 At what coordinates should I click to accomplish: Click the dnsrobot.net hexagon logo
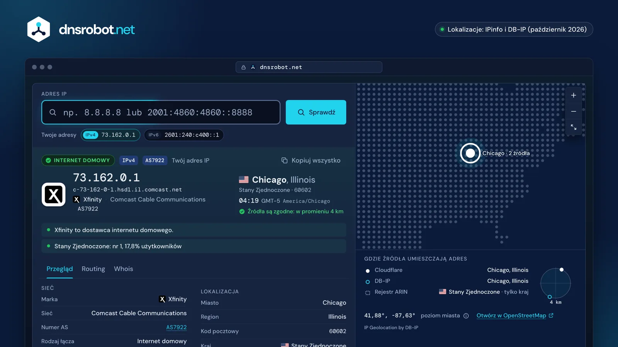tap(39, 29)
